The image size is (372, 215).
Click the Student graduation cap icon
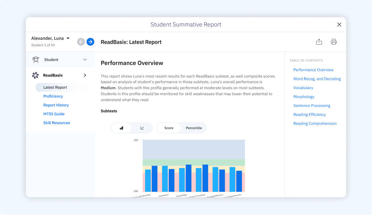pos(36,59)
